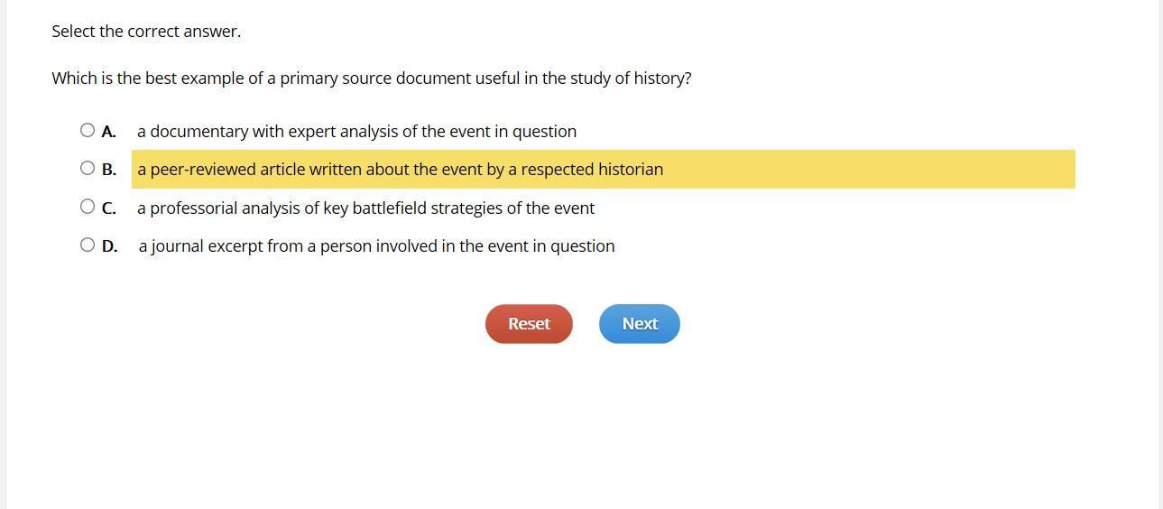This screenshot has height=509, width=1163.
Task: Pick the peer-reviewed article answer text
Action: coord(400,170)
